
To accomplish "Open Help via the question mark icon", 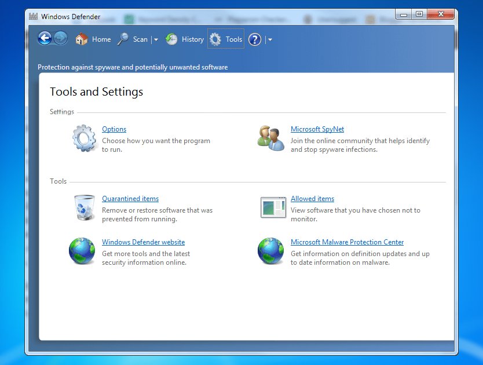I will click(x=254, y=39).
